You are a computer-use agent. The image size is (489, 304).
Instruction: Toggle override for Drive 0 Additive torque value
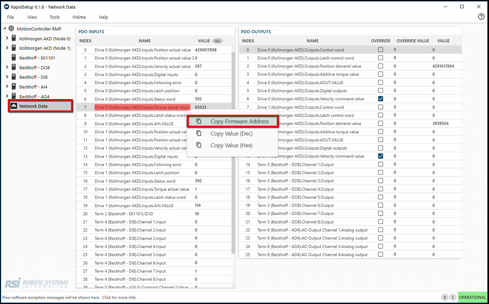(x=381, y=74)
